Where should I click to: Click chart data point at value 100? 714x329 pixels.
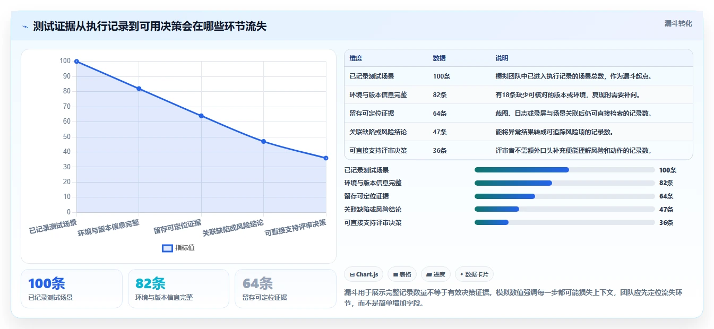(x=76, y=62)
